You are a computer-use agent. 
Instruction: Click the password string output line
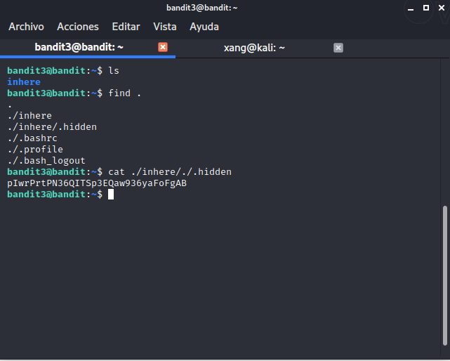click(x=97, y=183)
